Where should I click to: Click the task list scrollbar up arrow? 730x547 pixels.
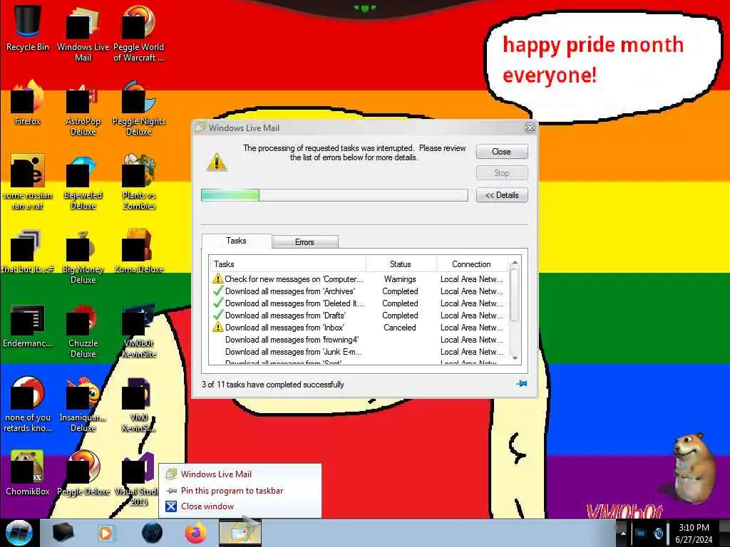point(515,264)
